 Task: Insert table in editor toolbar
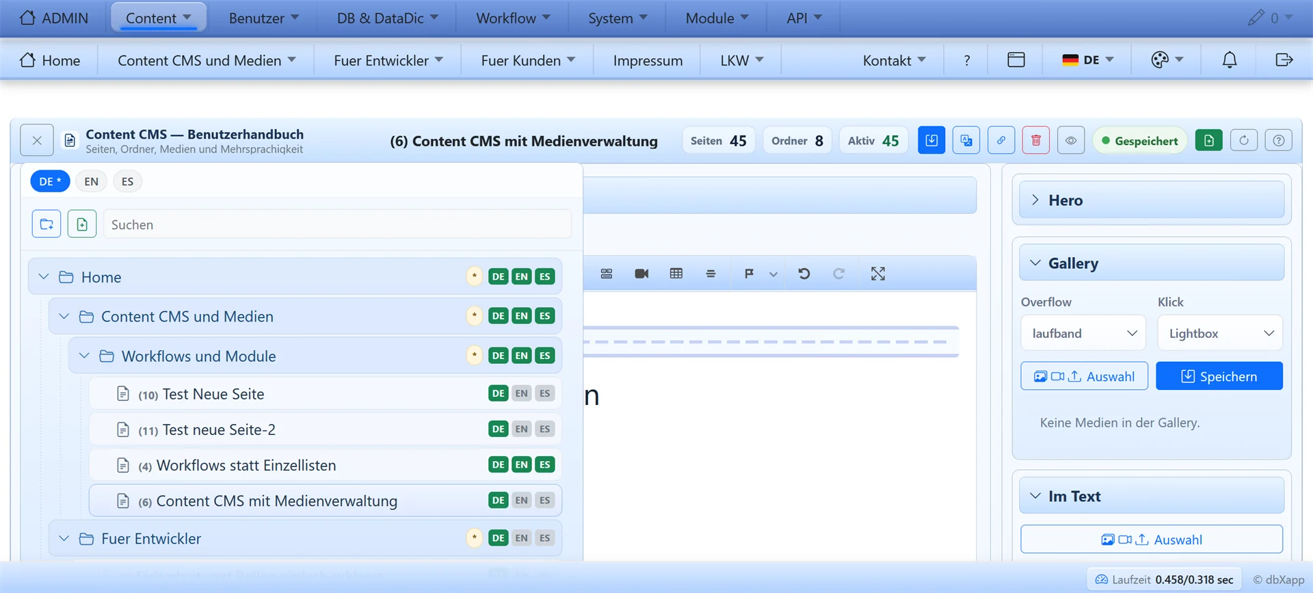676,274
